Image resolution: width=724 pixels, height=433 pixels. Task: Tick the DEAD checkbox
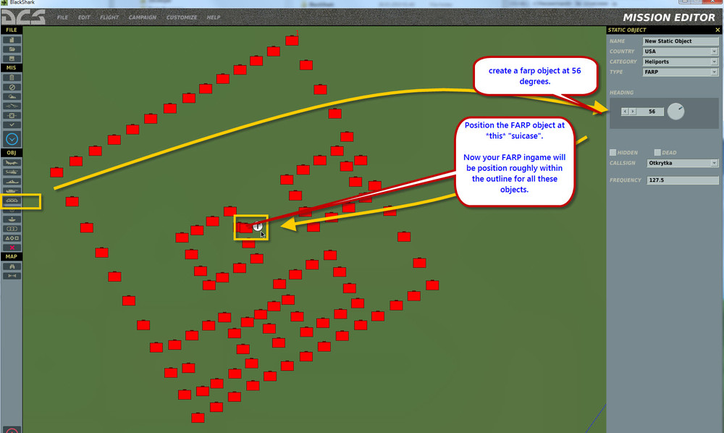[x=657, y=152]
